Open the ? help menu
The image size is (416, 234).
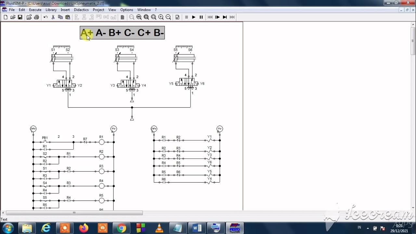click(156, 10)
